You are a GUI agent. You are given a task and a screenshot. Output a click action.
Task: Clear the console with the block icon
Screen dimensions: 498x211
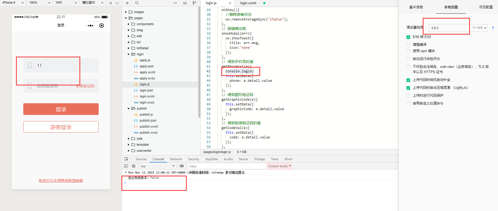[134, 166]
